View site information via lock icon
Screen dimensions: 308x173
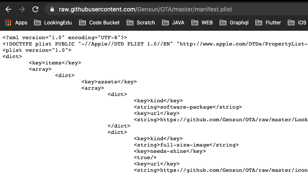coord(52,9)
